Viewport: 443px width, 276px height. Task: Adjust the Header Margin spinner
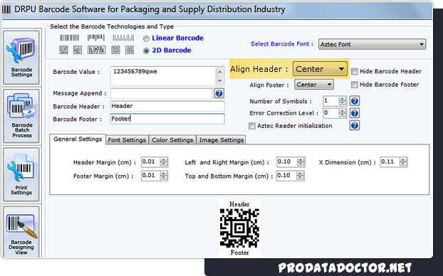(164, 161)
